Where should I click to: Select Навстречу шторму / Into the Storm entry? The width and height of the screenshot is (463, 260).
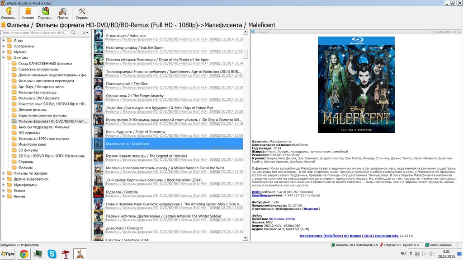(x=169, y=47)
